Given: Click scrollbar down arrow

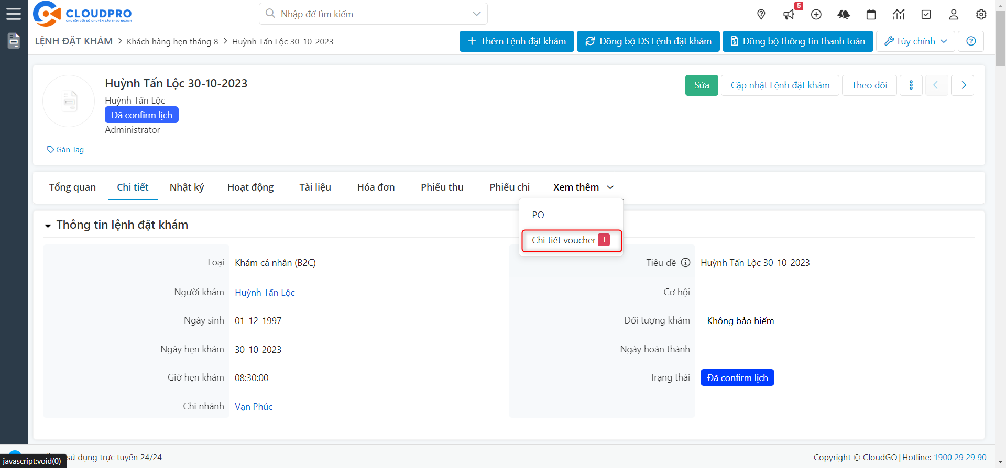Looking at the screenshot, I should tap(1000, 463).
